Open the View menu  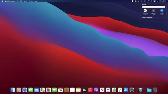click(x=25, y=1)
